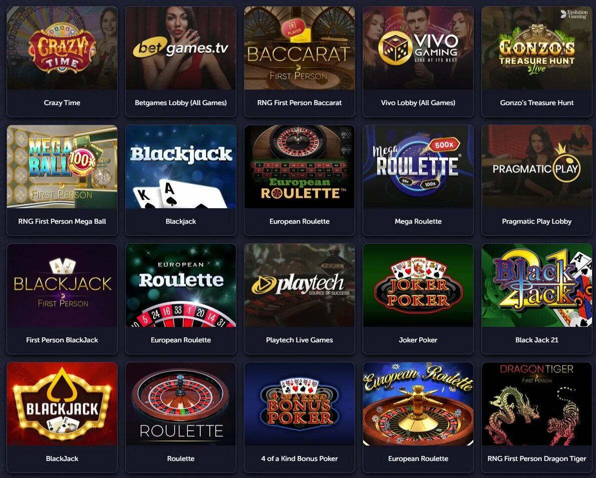Choose the blue Blackjack card game image

(x=180, y=167)
